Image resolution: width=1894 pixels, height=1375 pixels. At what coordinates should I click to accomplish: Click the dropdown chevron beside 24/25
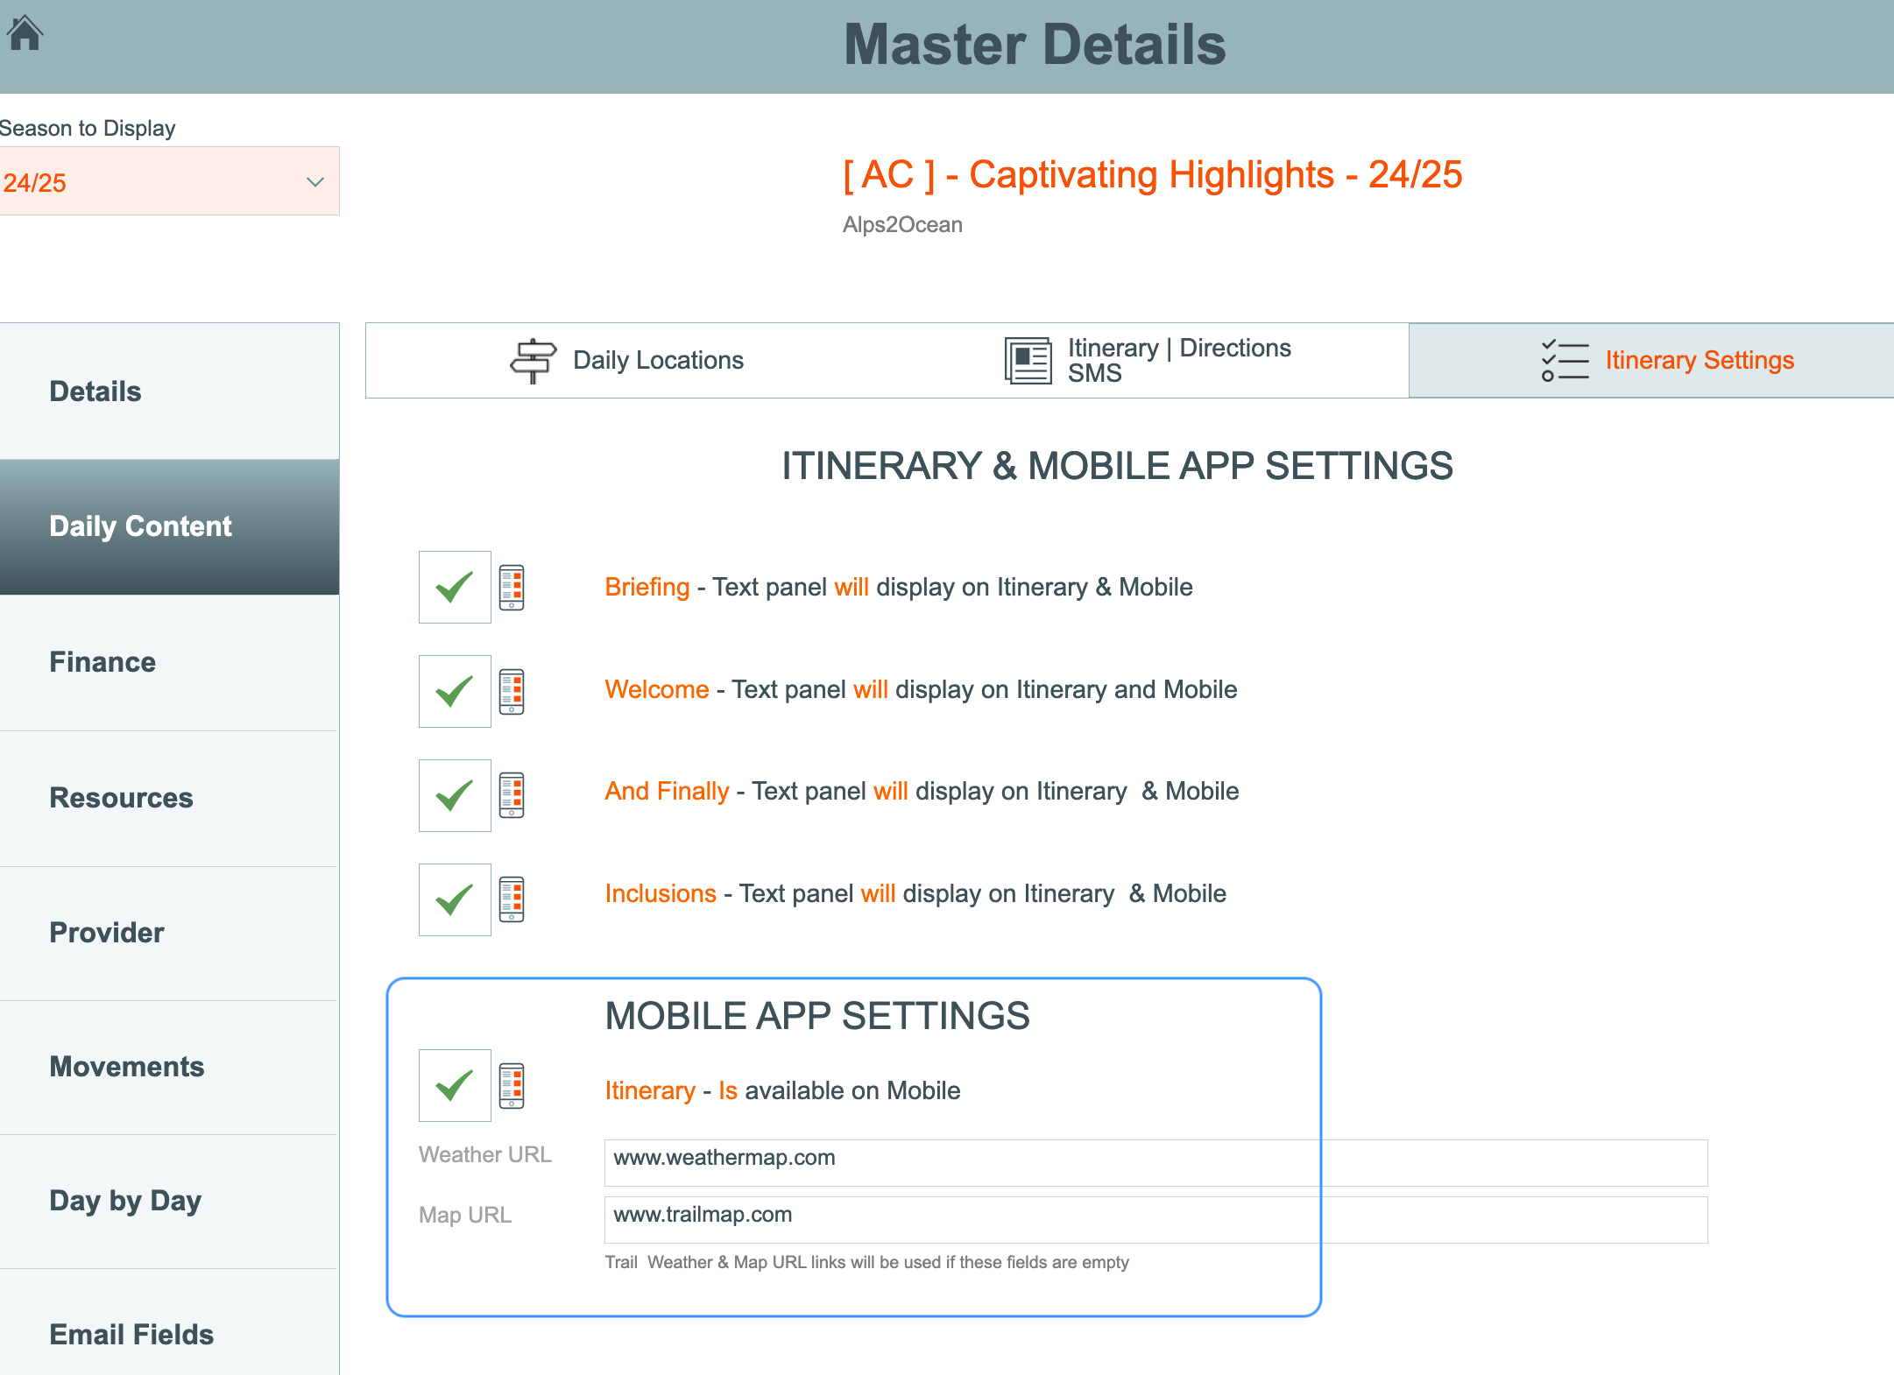pyautogui.click(x=315, y=182)
